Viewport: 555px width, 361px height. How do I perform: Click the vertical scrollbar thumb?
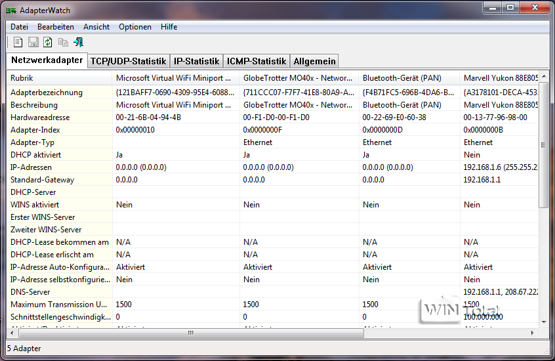click(543, 144)
